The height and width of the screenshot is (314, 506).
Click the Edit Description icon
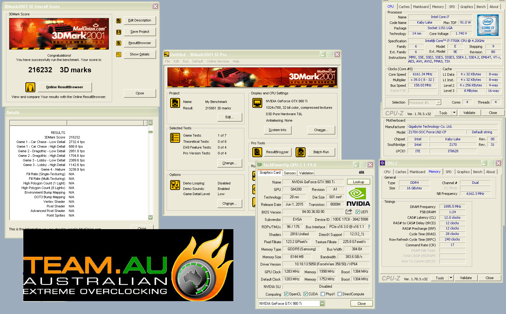[119, 21]
